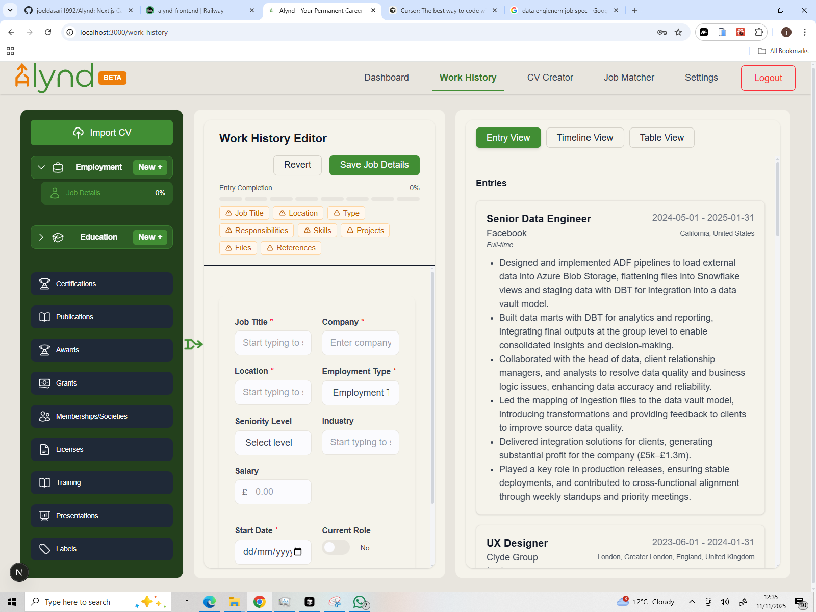Viewport: 816px width, 612px height.
Task: Click the Grants sidebar icon
Action: pyautogui.click(x=44, y=383)
